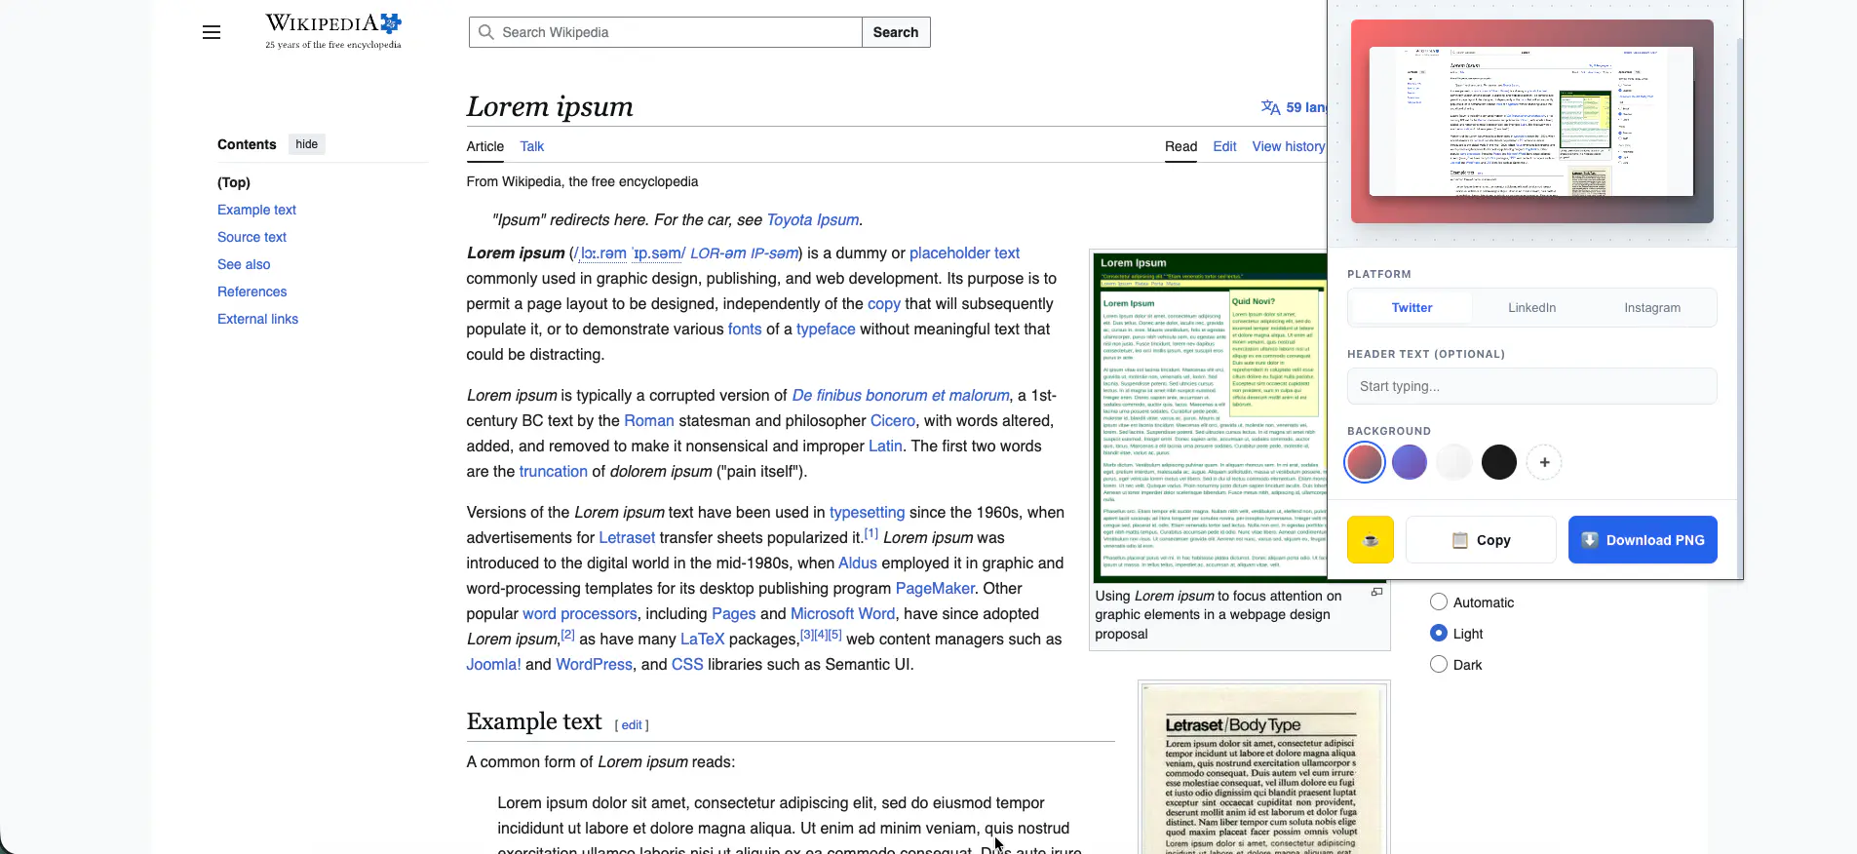Open the View history tab
The width and height of the screenshot is (1857, 854).
[x=1289, y=146]
